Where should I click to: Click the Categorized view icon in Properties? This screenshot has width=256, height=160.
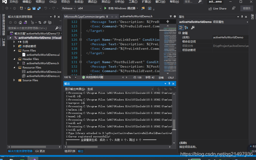[181, 27]
